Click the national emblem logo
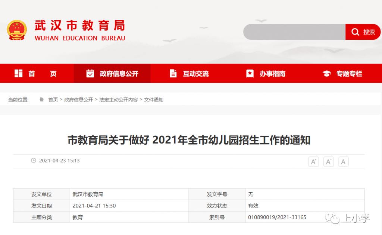 click(17, 30)
